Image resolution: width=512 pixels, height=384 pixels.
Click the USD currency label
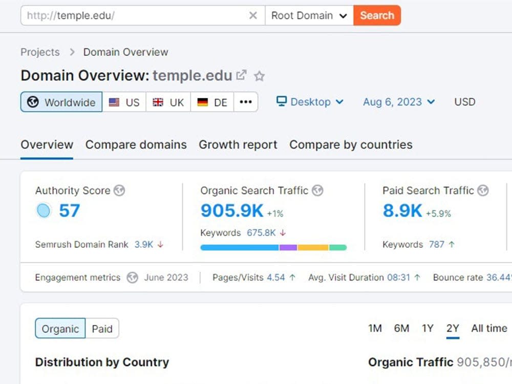tap(465, 102)
